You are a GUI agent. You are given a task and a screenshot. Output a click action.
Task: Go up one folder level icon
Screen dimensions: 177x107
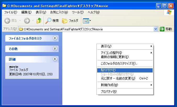click(39, 21)
